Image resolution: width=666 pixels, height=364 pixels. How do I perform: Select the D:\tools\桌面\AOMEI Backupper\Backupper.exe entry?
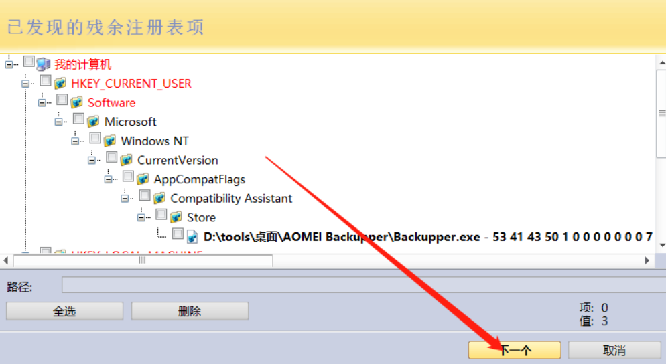tap(427, 236)
